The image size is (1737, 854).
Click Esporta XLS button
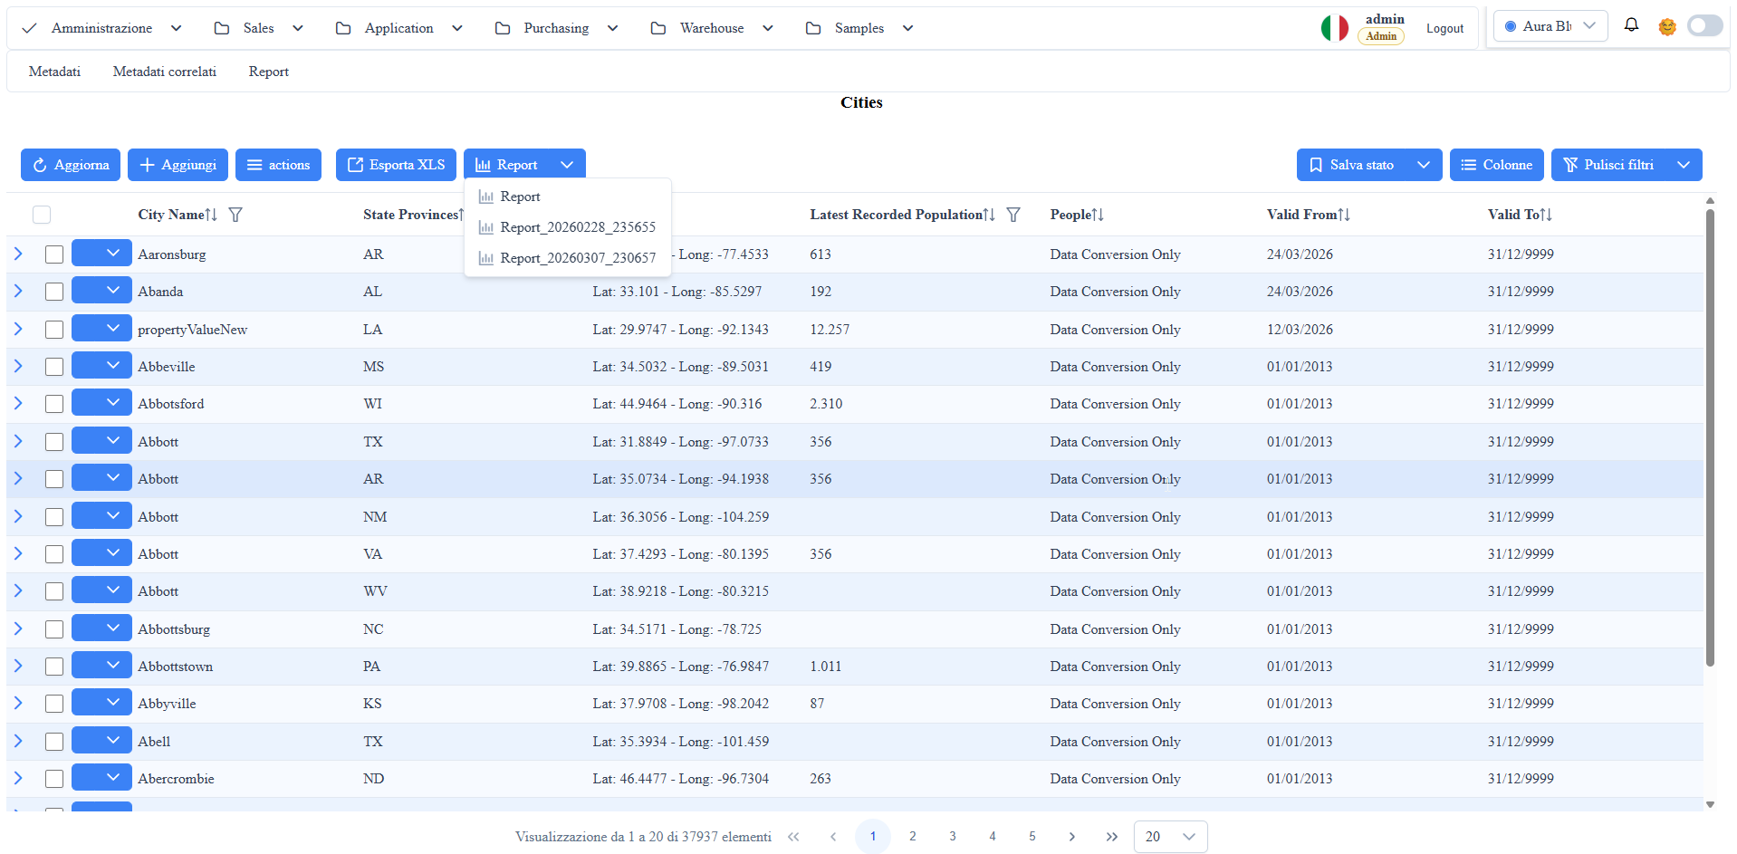pyautogui.click(x=396, y=165)
